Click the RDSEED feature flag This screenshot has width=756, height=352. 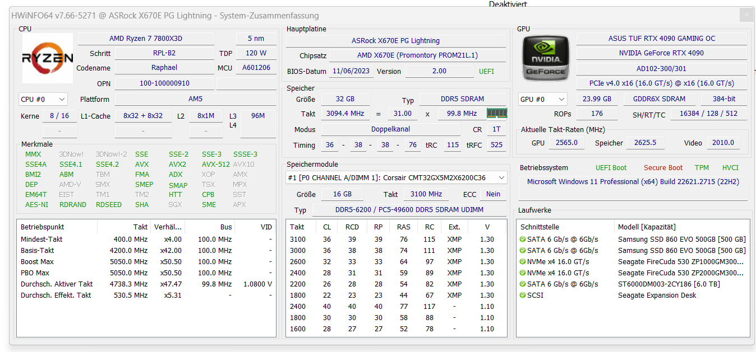109,205
